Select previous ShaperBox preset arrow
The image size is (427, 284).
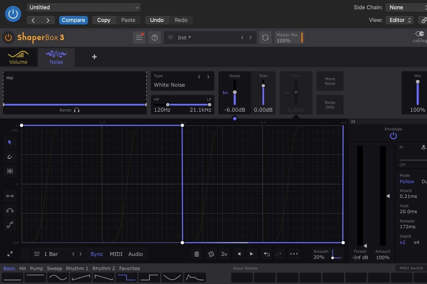coord(242,38)
